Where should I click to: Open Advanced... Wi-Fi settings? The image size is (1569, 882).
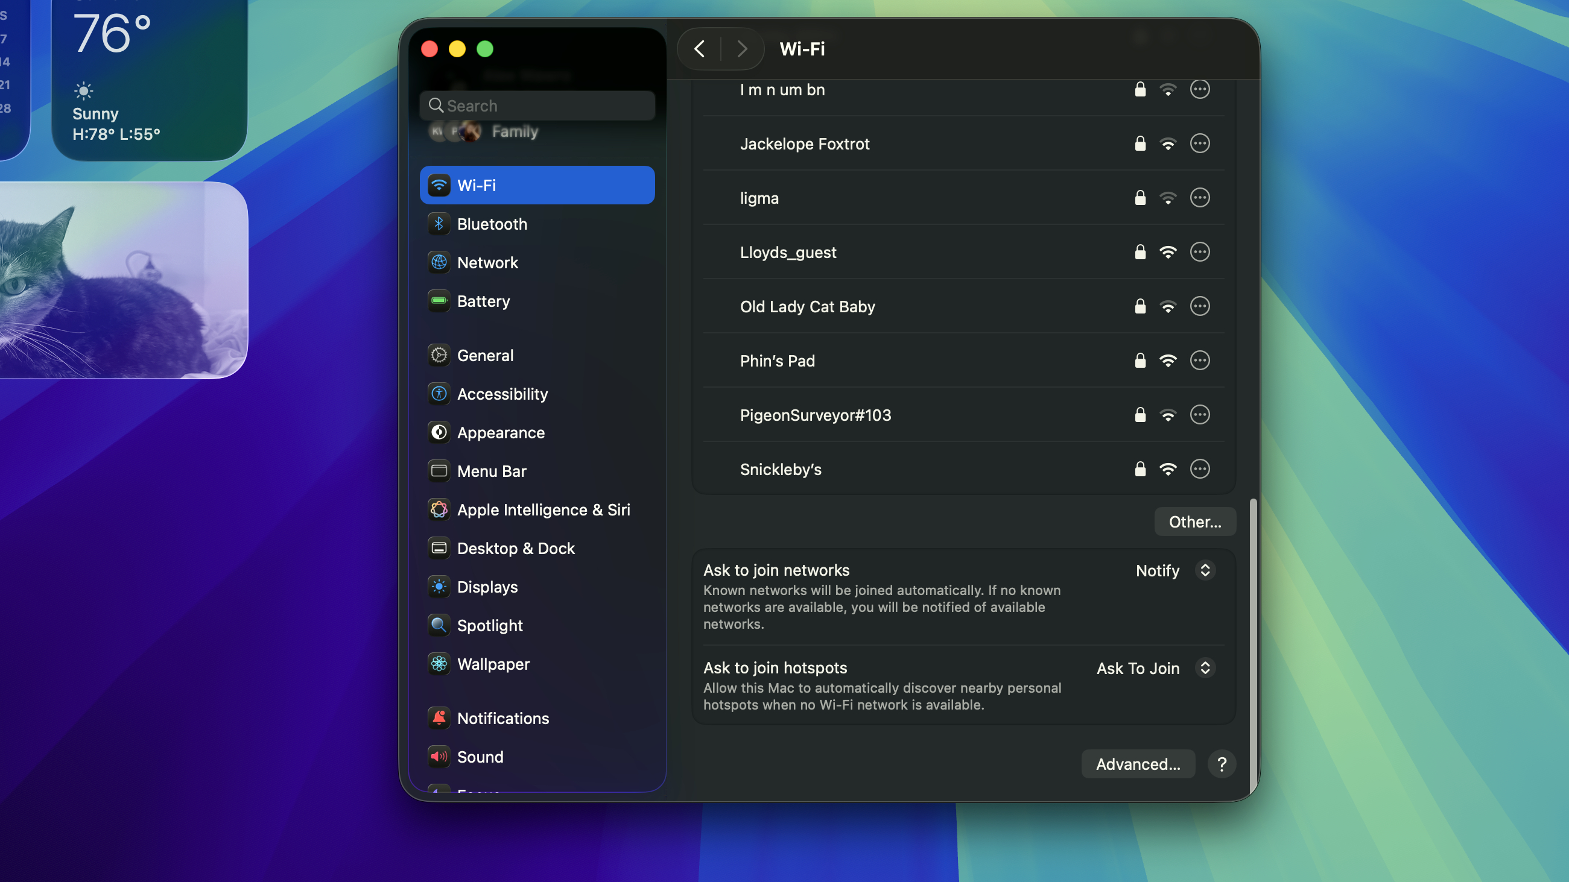(x=1137, y=764)
